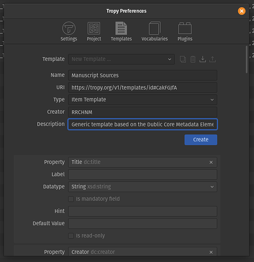Click the Create button
This screenshot has height=262, width=254.
tap(201, 140)
